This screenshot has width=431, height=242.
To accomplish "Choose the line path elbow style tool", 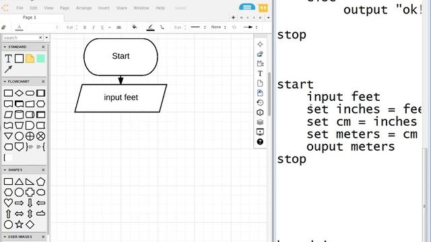I will point(162,27).
